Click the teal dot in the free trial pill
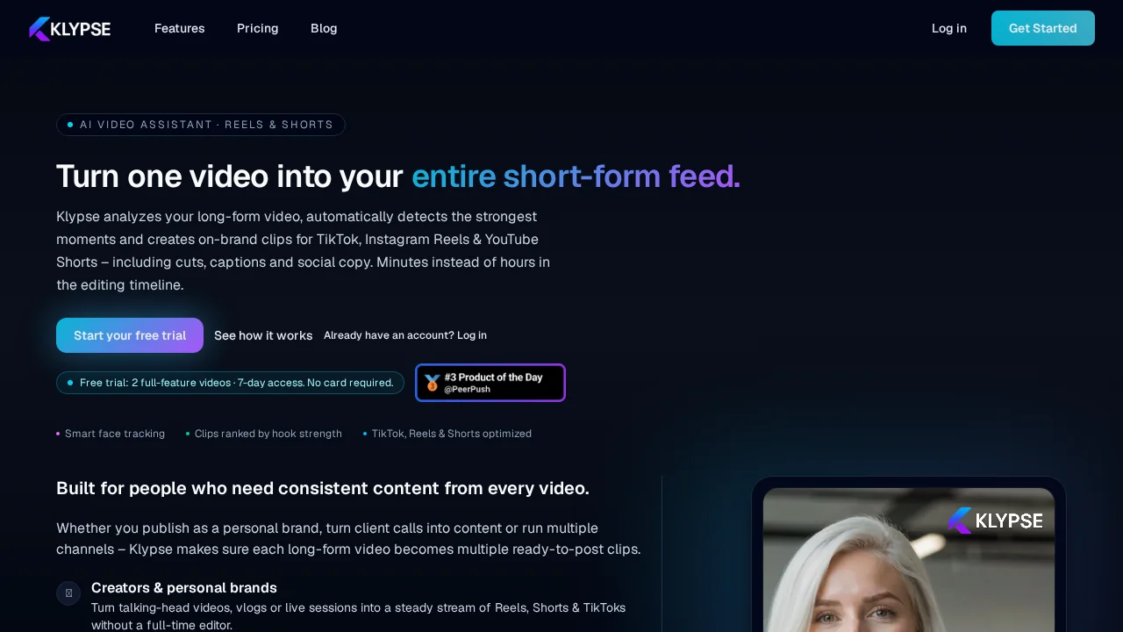This screenshot has width=1123, height=632. [70, 383]
